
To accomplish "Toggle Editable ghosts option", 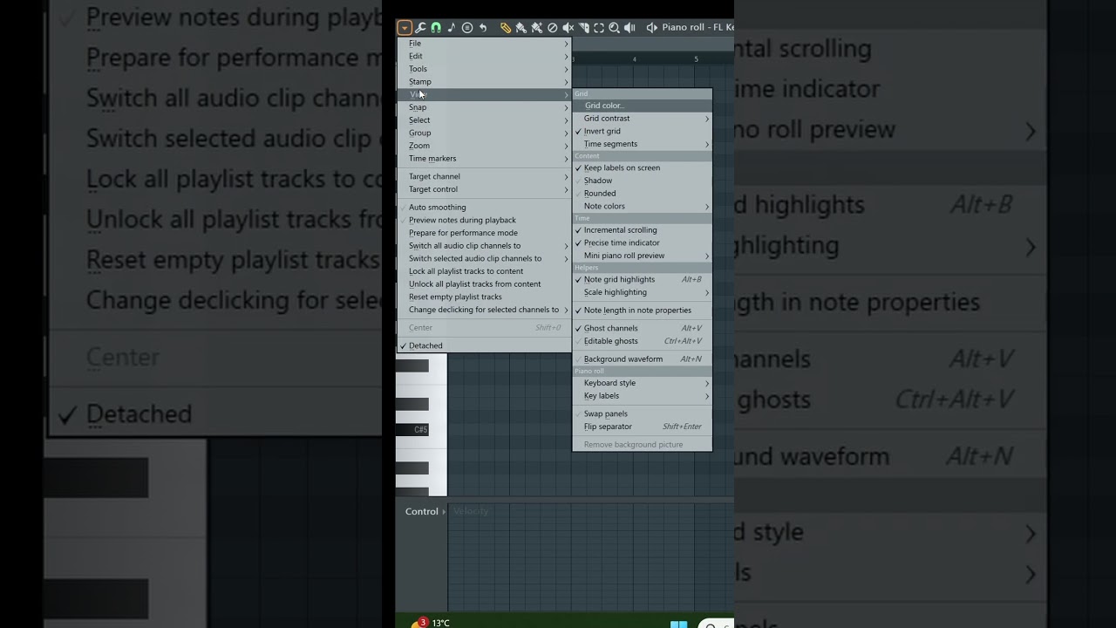I will (642, 341).
